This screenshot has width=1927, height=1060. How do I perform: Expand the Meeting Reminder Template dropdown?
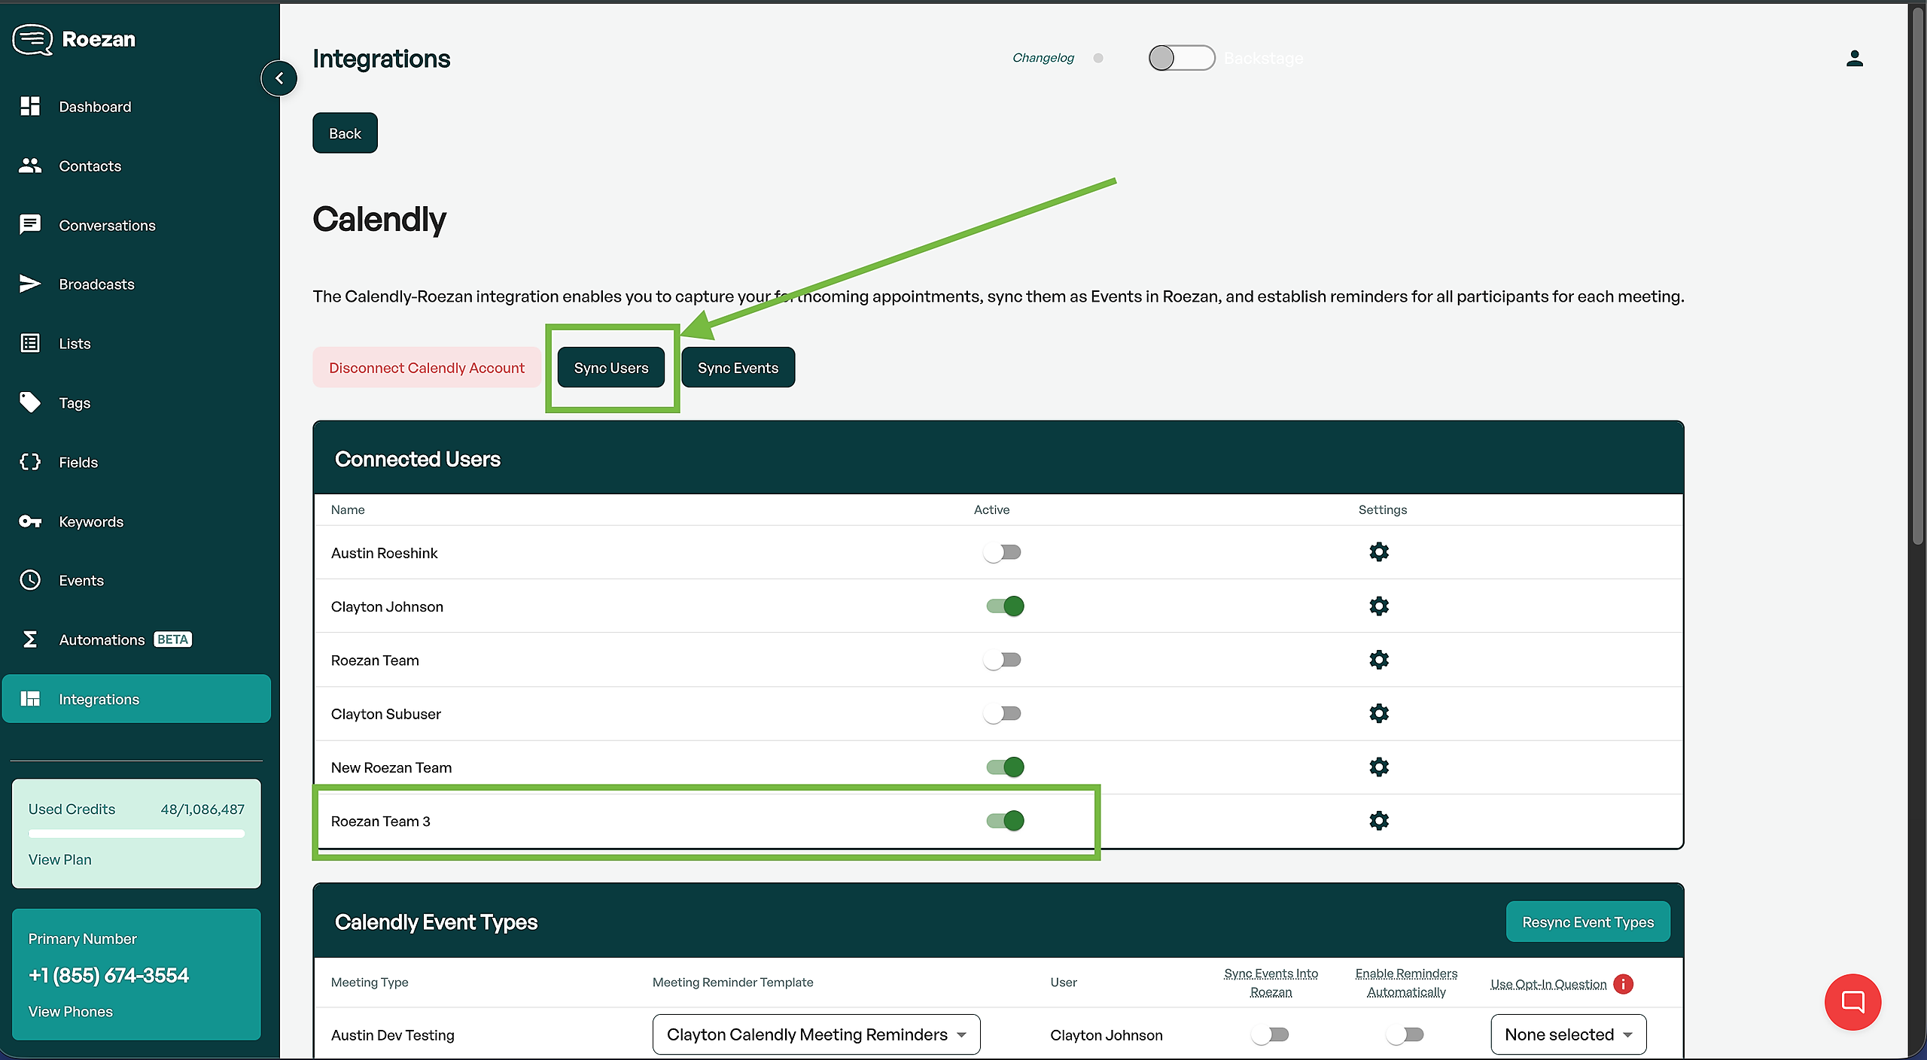[x=816, y=1034]
